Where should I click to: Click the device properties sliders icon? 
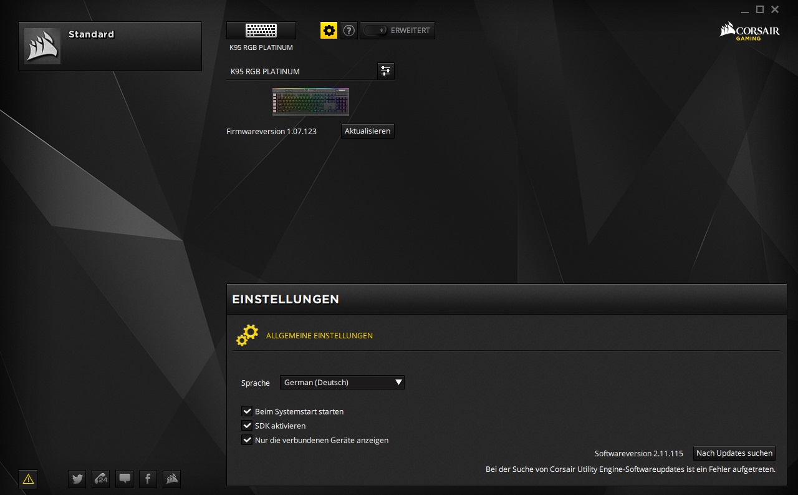(385, 71)
